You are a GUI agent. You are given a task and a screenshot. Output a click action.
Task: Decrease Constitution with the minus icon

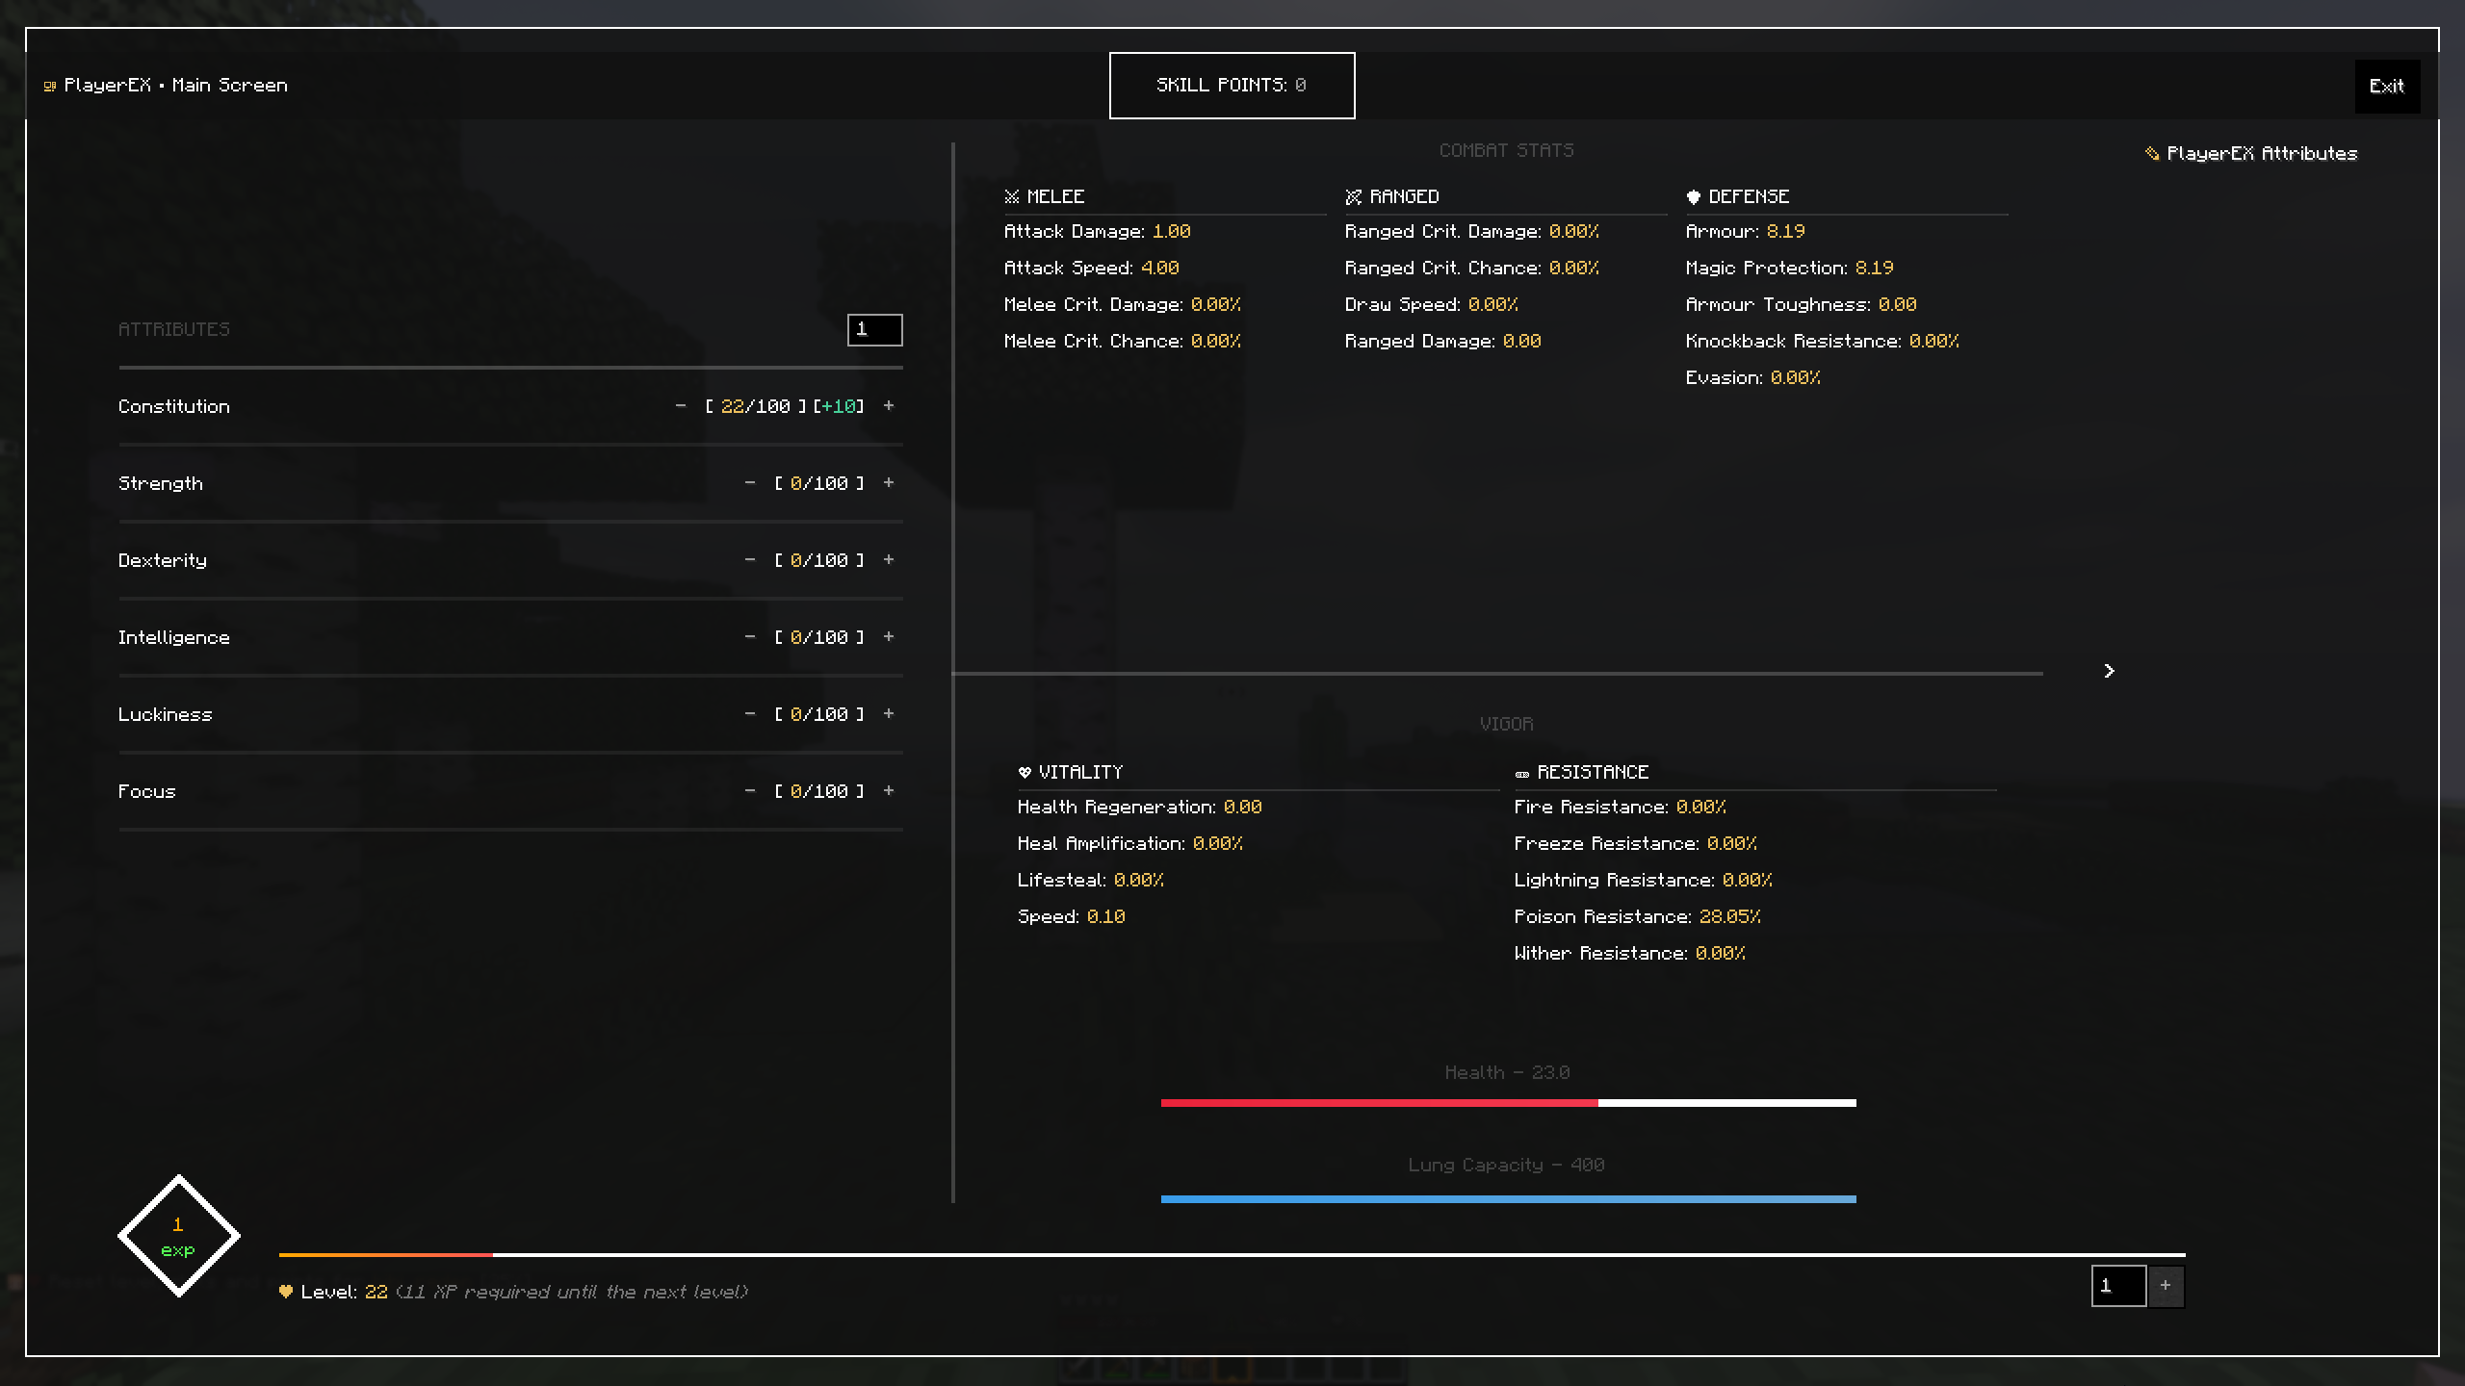point(681,406)
